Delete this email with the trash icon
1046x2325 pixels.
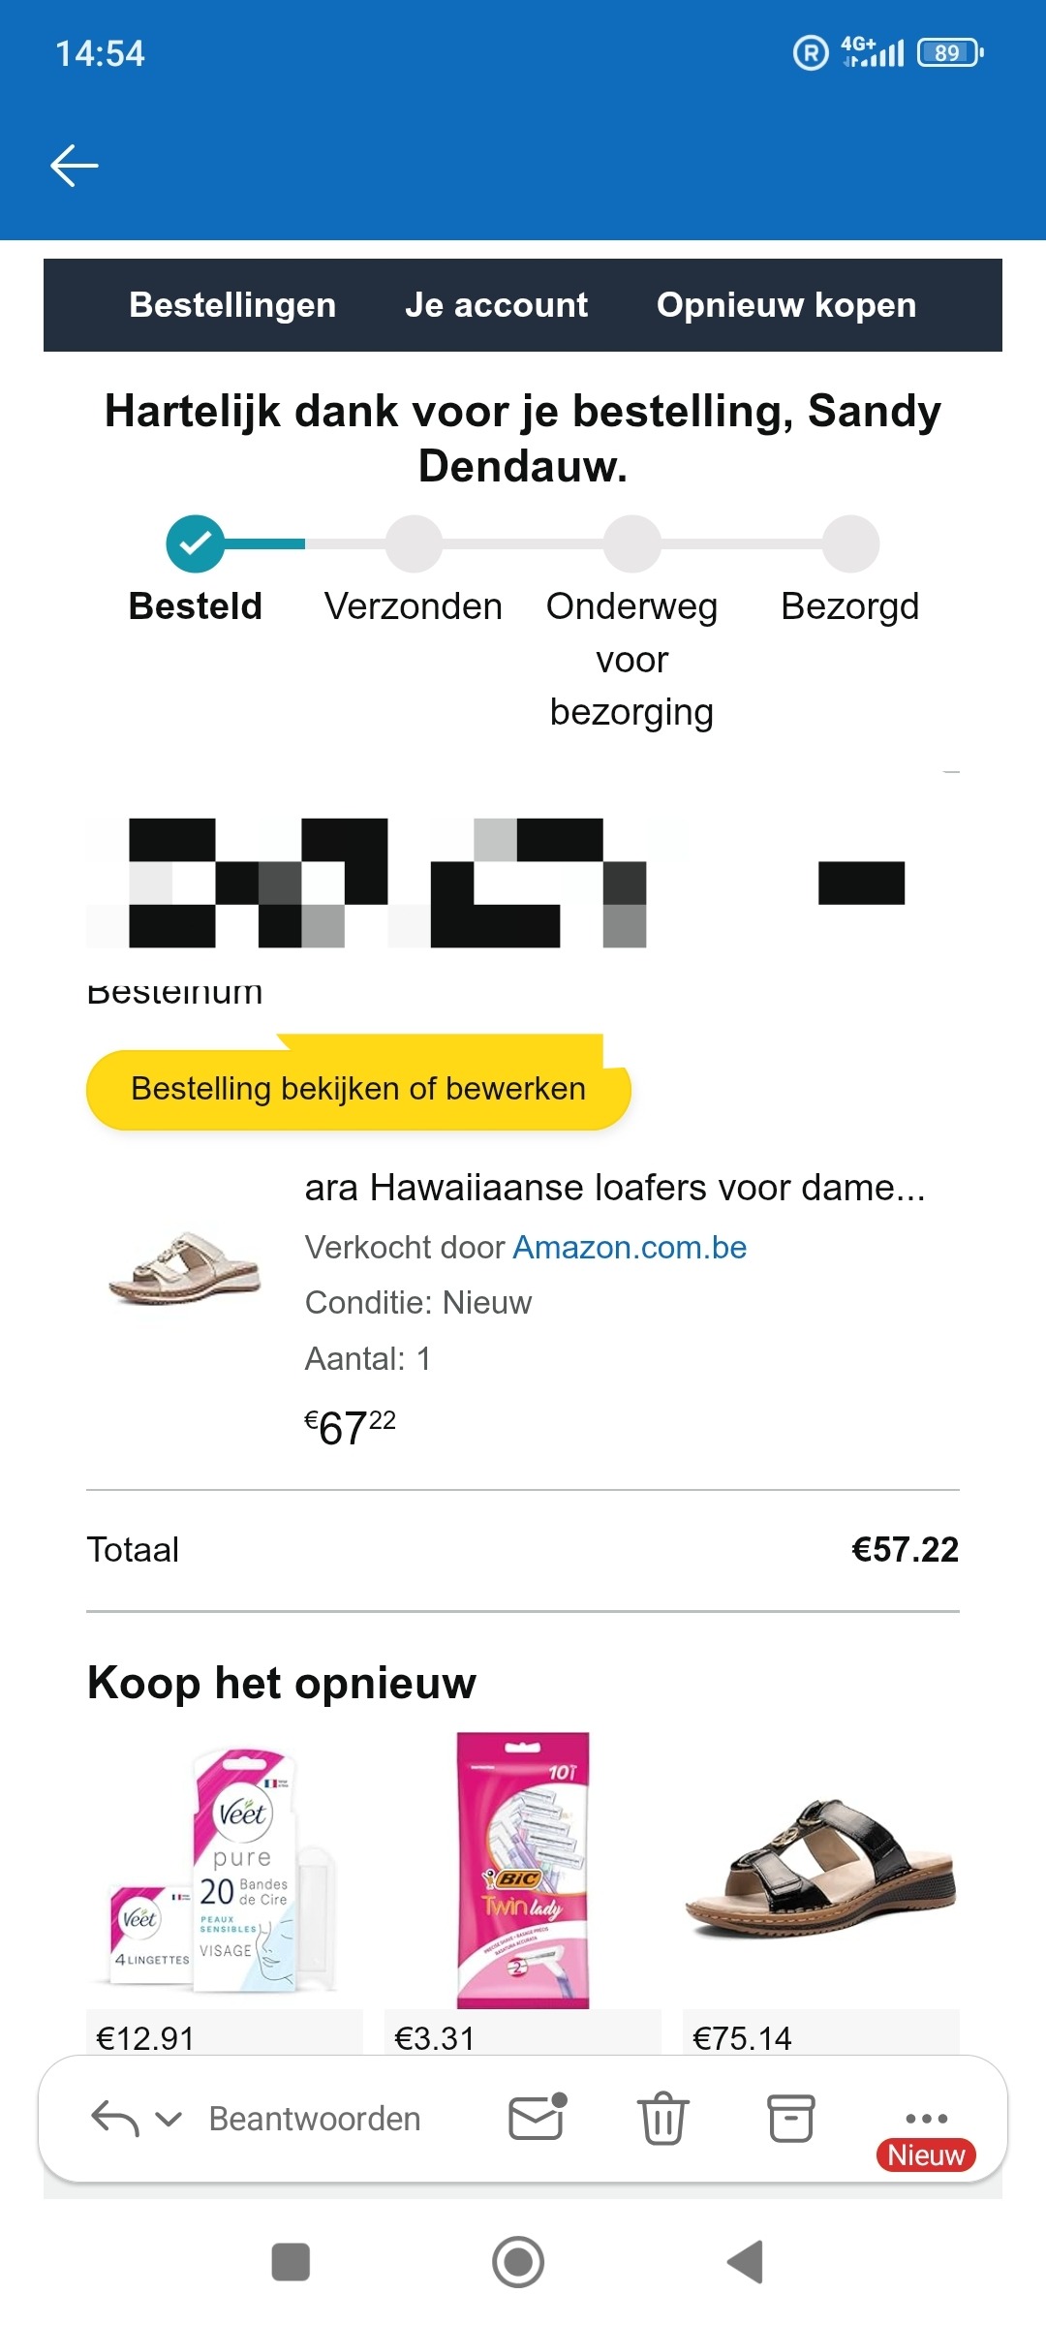tap(663, 2118)
